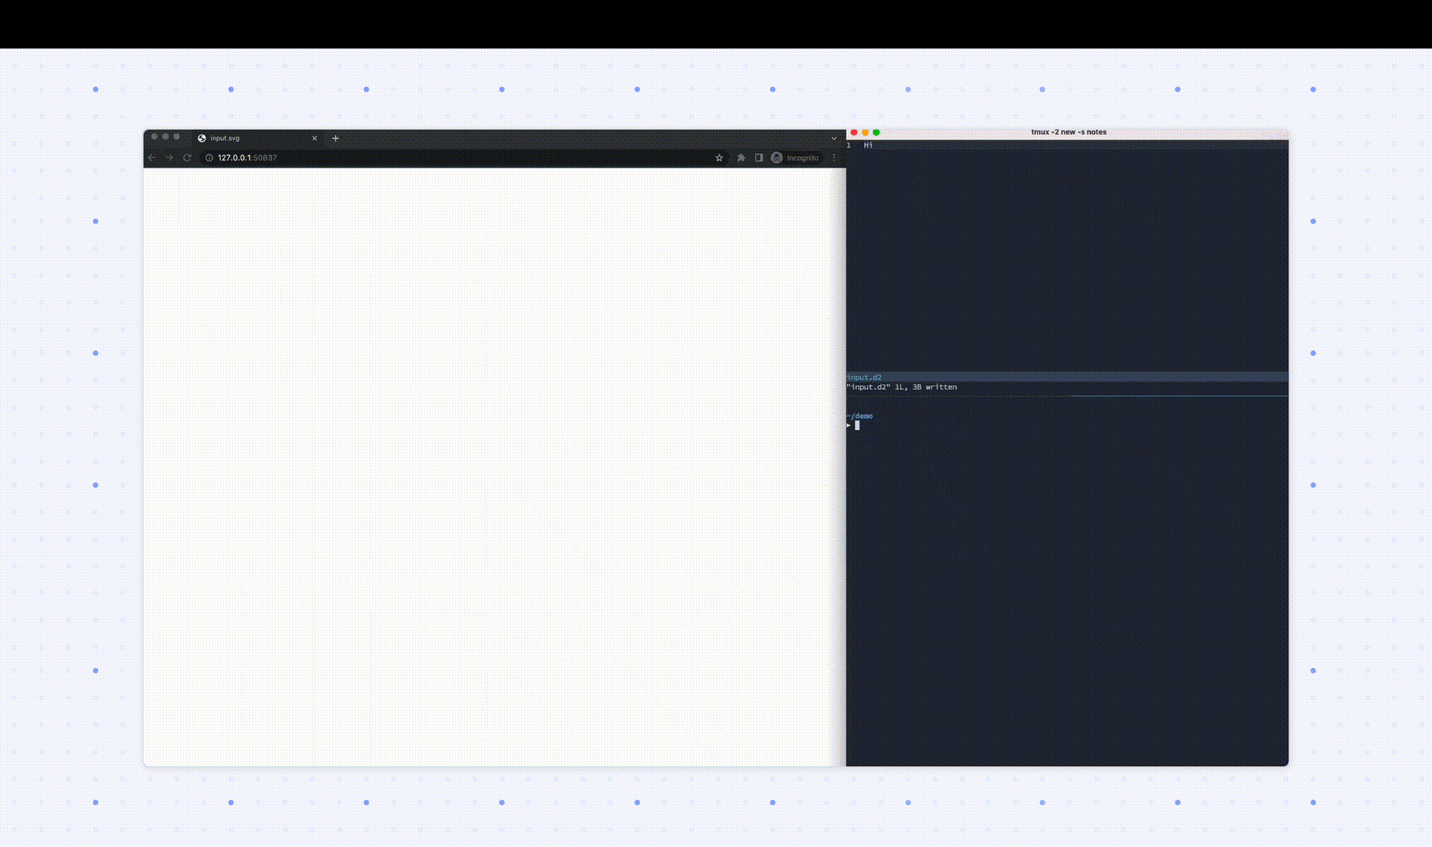1432x847 pixels.
Task: Open the Chrome three-dot menu
Action: [834, 158]
